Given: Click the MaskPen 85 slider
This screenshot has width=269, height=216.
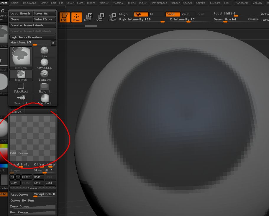Looking at the screenshot, I should (30, 43).
